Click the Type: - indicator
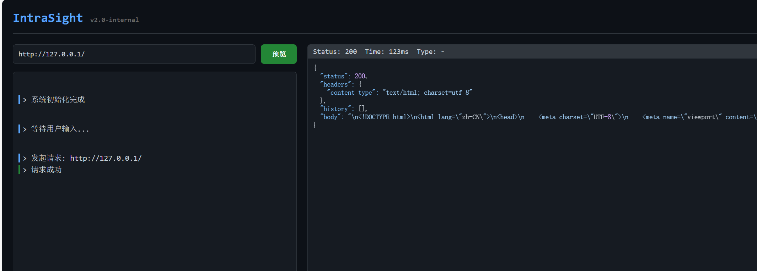 click(x=430, y=52)
